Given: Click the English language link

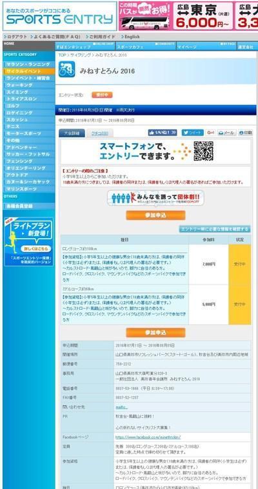Looking at the screenshot, I should [130, 37].
